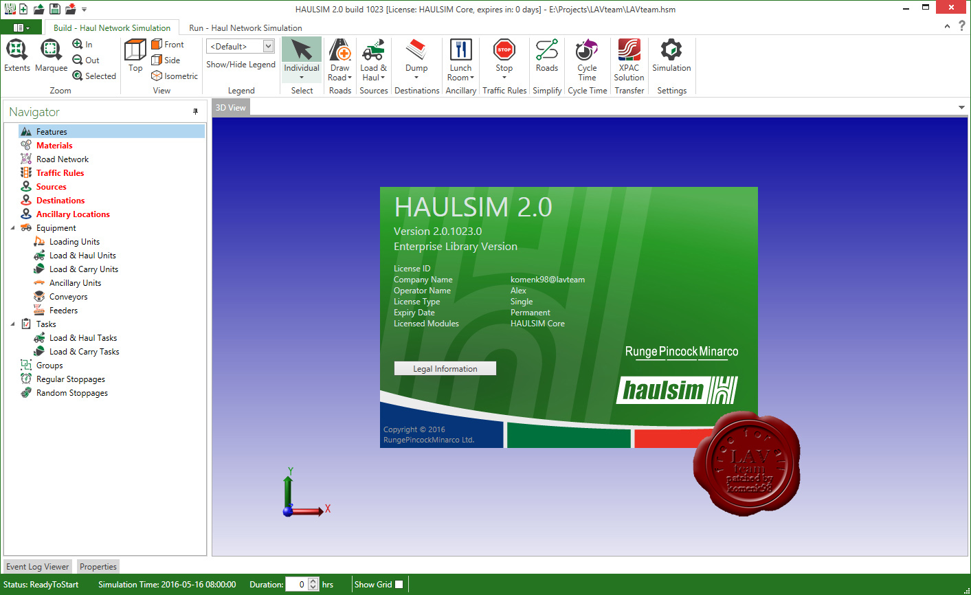Open the help question mark icon
This screenshot has height=595, width=971.
[x=961, y=26]
